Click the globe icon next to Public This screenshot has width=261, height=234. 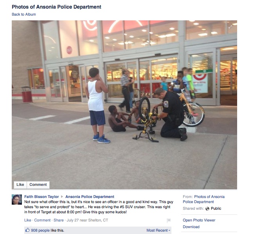tap(207, 209)
